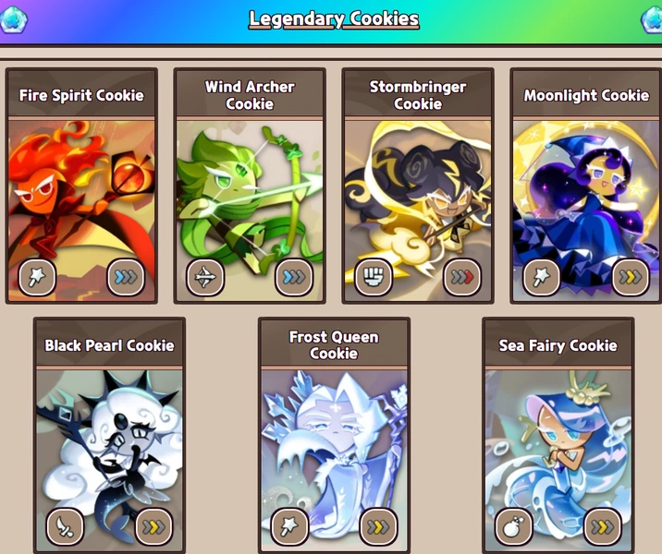Image resolution: width=662 pixels, height=554 pixels.
Task: Click Fire Spirit Cookie's blue position arrows icon
Action: click(x=126, y=277)
